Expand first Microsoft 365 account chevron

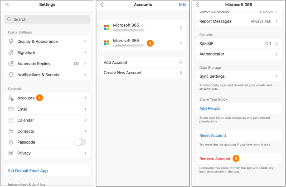pyautogui.click(x=181, y=28)
